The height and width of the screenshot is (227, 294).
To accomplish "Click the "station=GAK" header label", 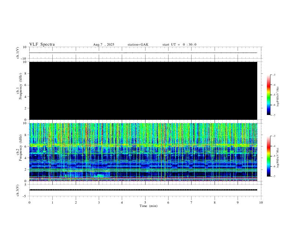I will tap(138, 45).
